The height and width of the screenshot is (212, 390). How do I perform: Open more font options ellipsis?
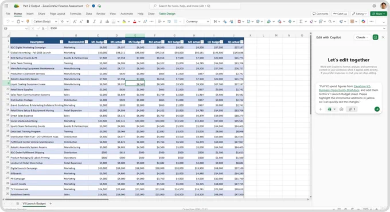pos(151,22)
